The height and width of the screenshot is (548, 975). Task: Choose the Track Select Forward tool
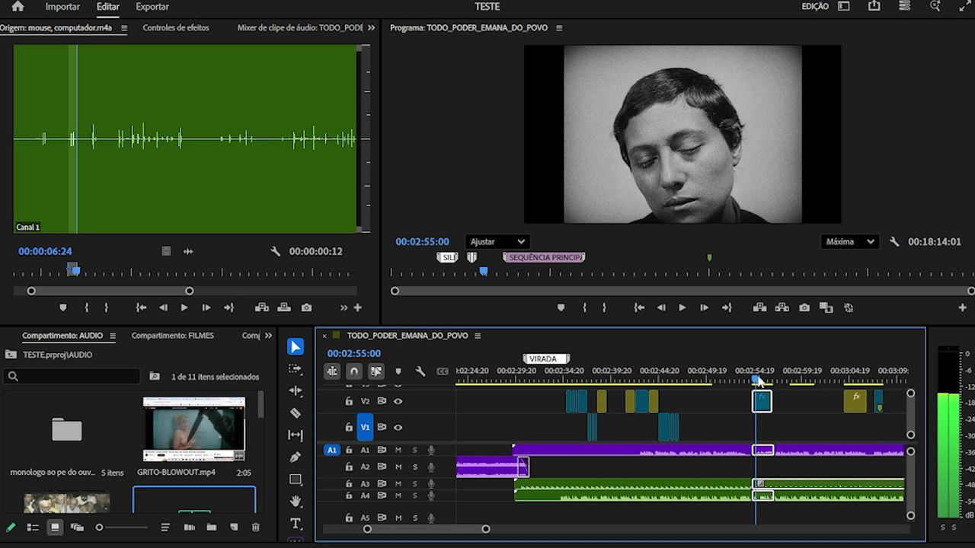(296, 368)
